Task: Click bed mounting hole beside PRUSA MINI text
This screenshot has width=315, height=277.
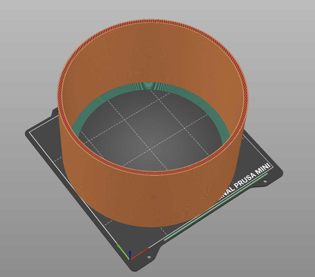Action: click(x=265, y=181)
